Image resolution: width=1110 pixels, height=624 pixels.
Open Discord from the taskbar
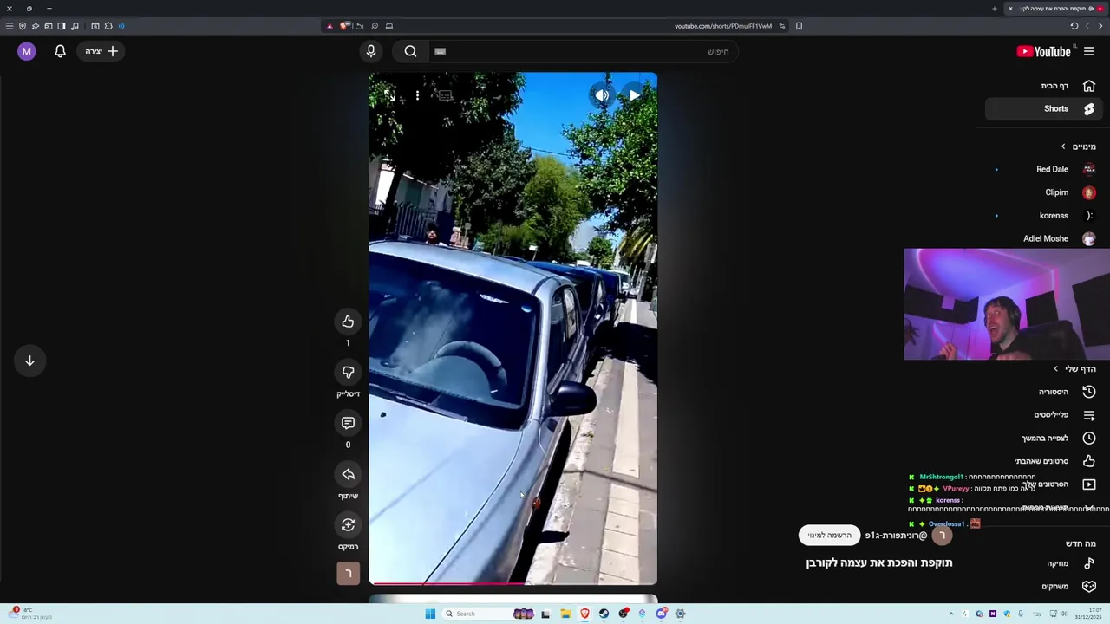tap(661, 614)
